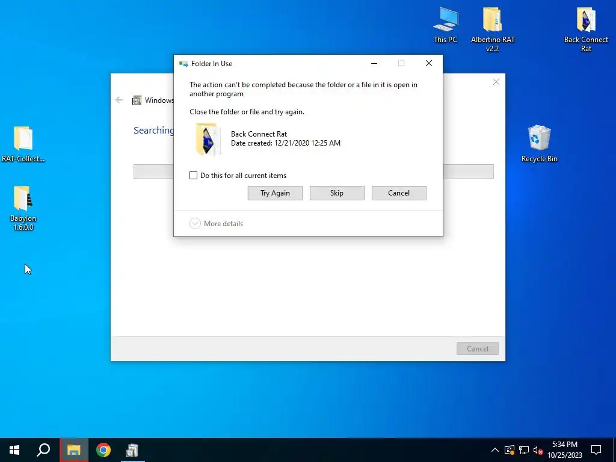Screen dimensions: 616x462
Task: Select the Babylon 1.6.0.0 desktop folder
Action: click(23, 208)
